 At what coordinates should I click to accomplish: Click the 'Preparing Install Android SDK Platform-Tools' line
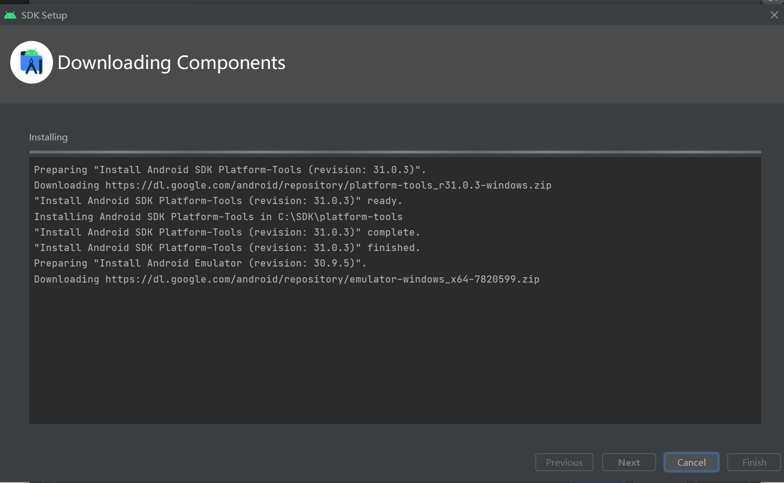coord(230,170)
